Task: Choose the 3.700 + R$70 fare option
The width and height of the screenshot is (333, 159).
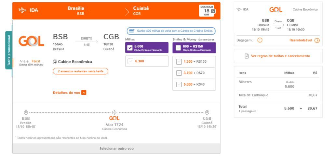Action: (x=179, y=73)
